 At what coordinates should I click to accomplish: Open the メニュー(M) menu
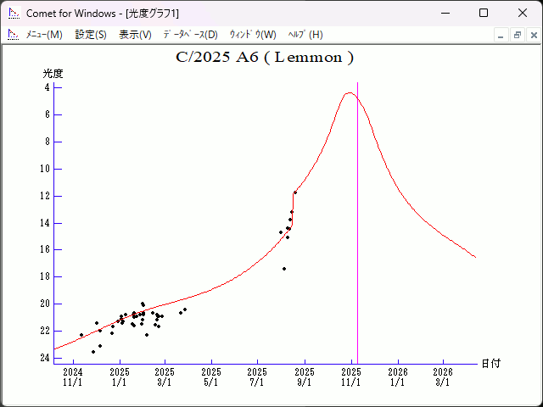[x=44, y=35]
